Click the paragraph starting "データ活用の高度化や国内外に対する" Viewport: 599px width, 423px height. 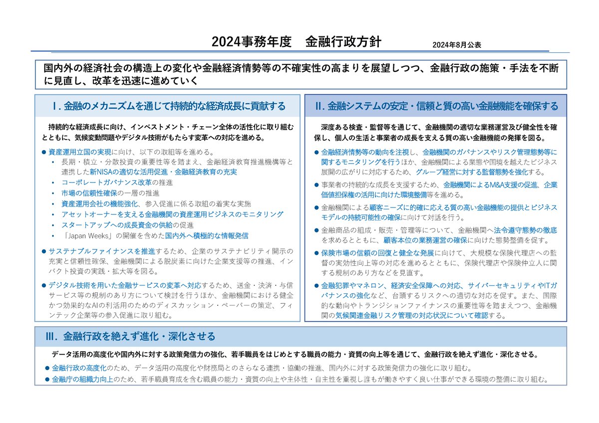point(295,355)
